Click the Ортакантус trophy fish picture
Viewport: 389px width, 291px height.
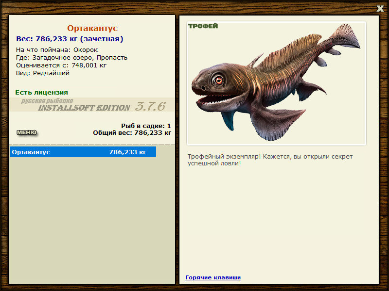tap(276, 83)
